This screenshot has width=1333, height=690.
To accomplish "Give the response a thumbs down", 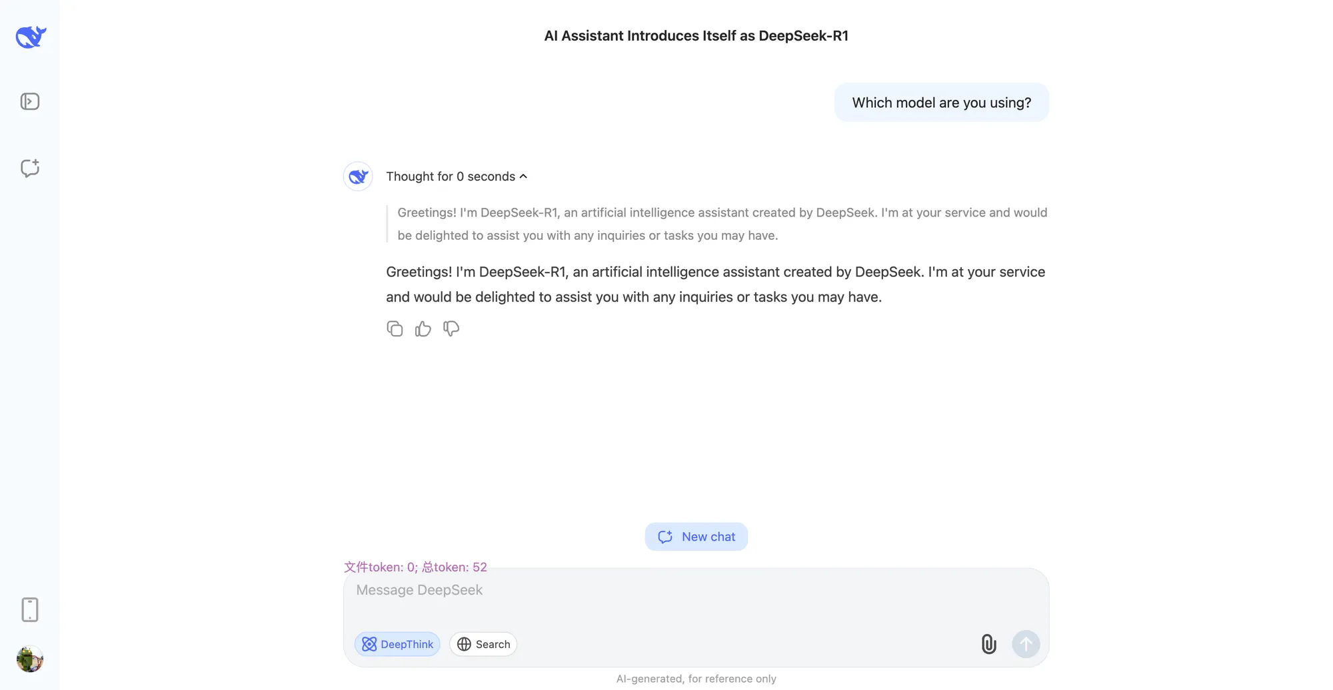I will point(451,329).
